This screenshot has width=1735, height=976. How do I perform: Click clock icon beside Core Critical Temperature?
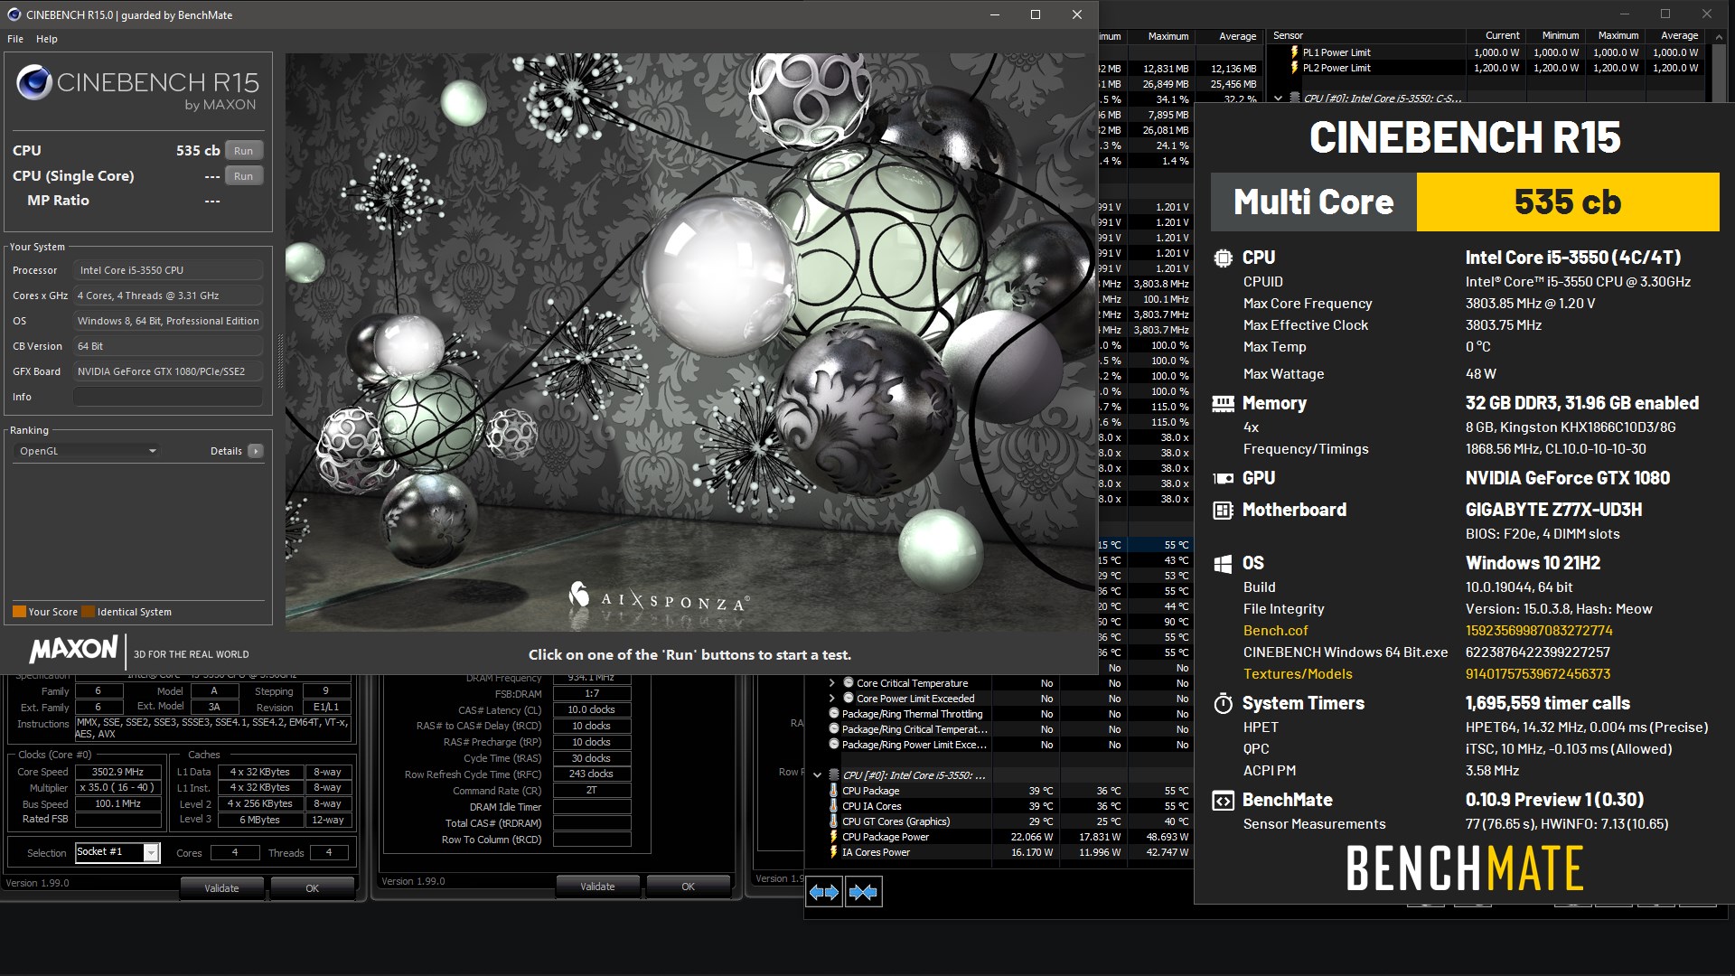click(x=849, y=683)
